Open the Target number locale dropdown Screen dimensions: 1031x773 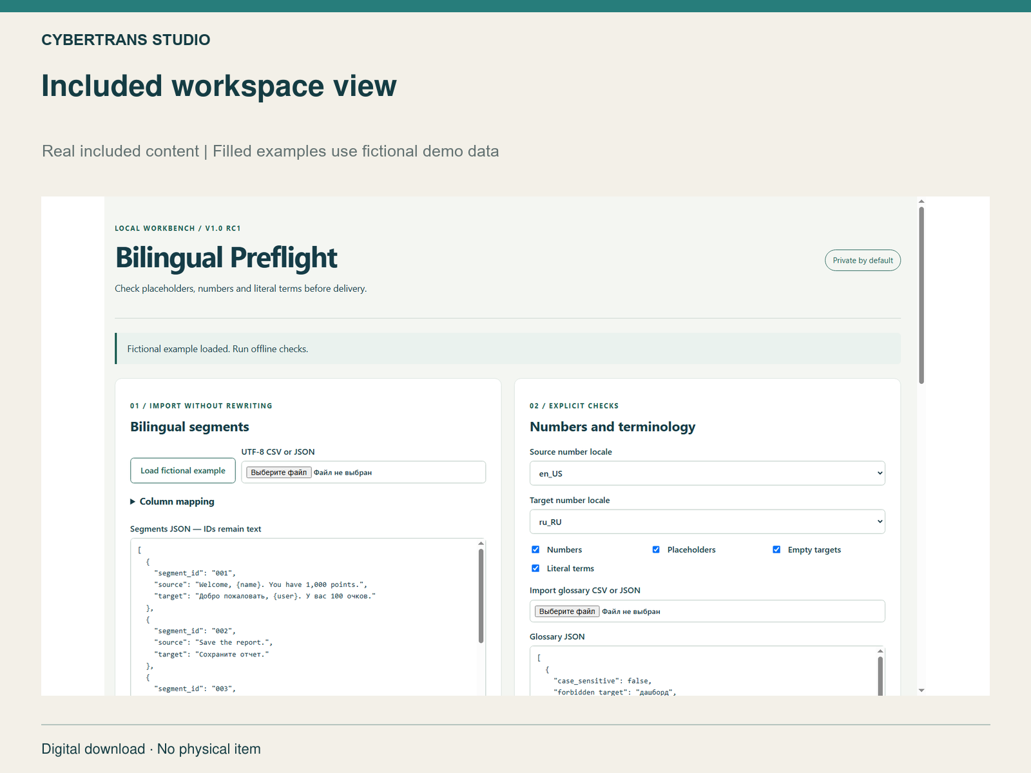pos(707,522)
